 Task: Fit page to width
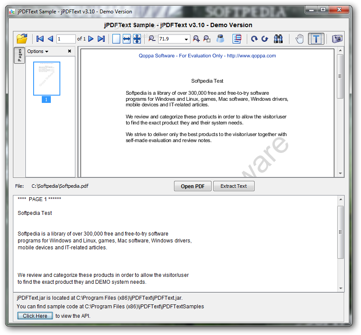point(127,39)
